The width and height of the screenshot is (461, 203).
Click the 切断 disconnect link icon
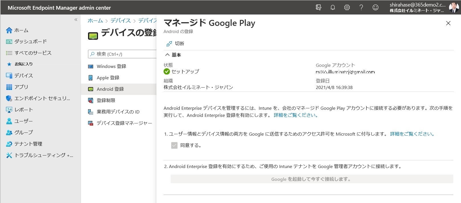coord(169,43)
